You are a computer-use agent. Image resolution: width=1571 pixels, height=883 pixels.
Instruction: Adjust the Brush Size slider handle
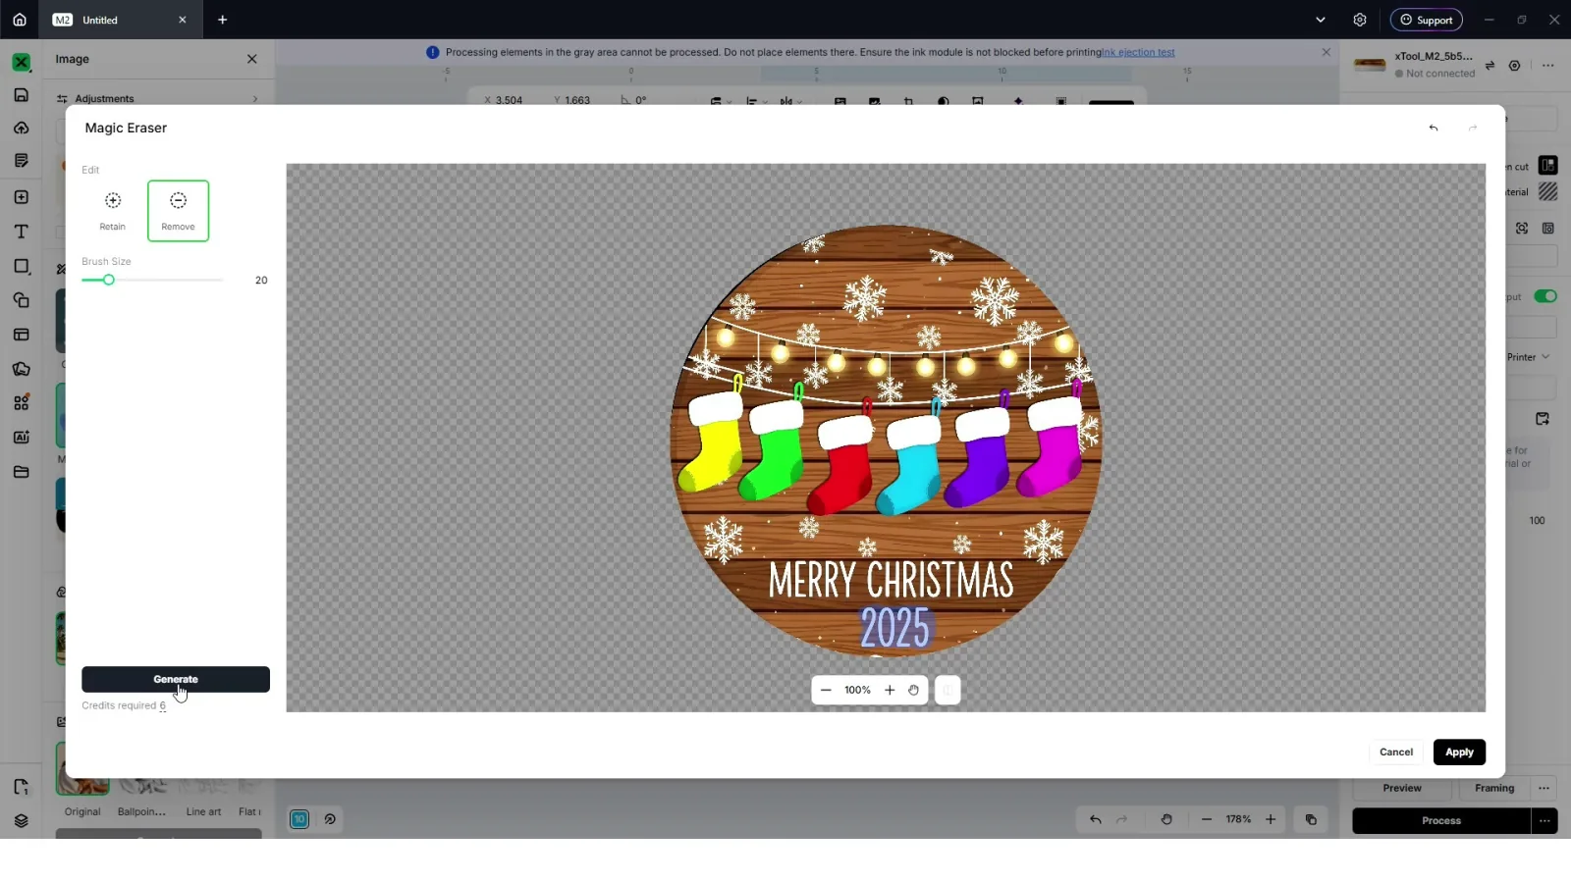109,280
